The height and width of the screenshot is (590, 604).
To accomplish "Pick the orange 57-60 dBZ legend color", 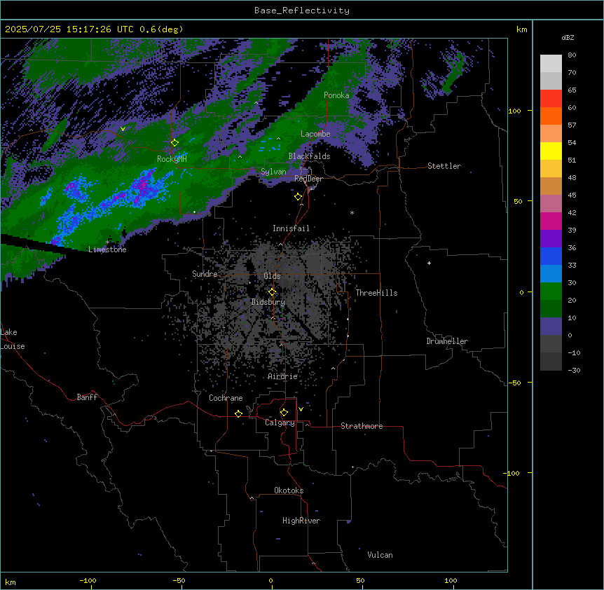I will click(x=551, y=116).
